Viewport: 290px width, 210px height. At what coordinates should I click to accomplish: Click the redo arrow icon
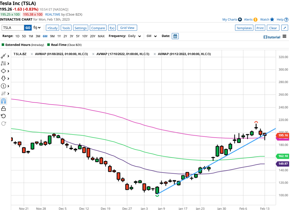click(x=4, y=123)
